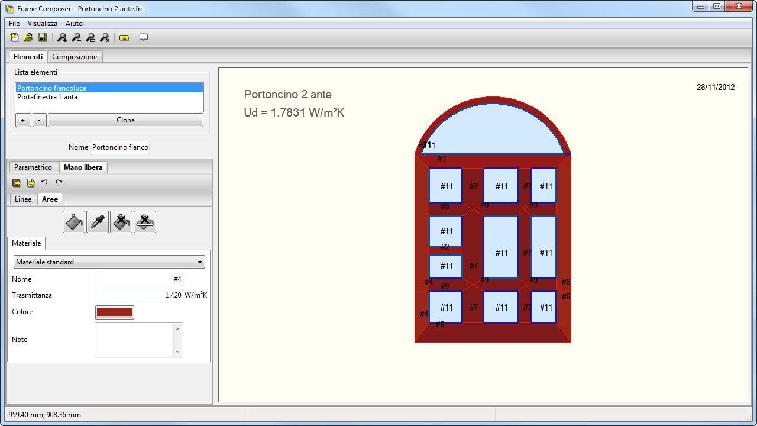Open the Materiale standard dropdown
The height and width of the screenshot is (426, 757).
tap(109, 262)
